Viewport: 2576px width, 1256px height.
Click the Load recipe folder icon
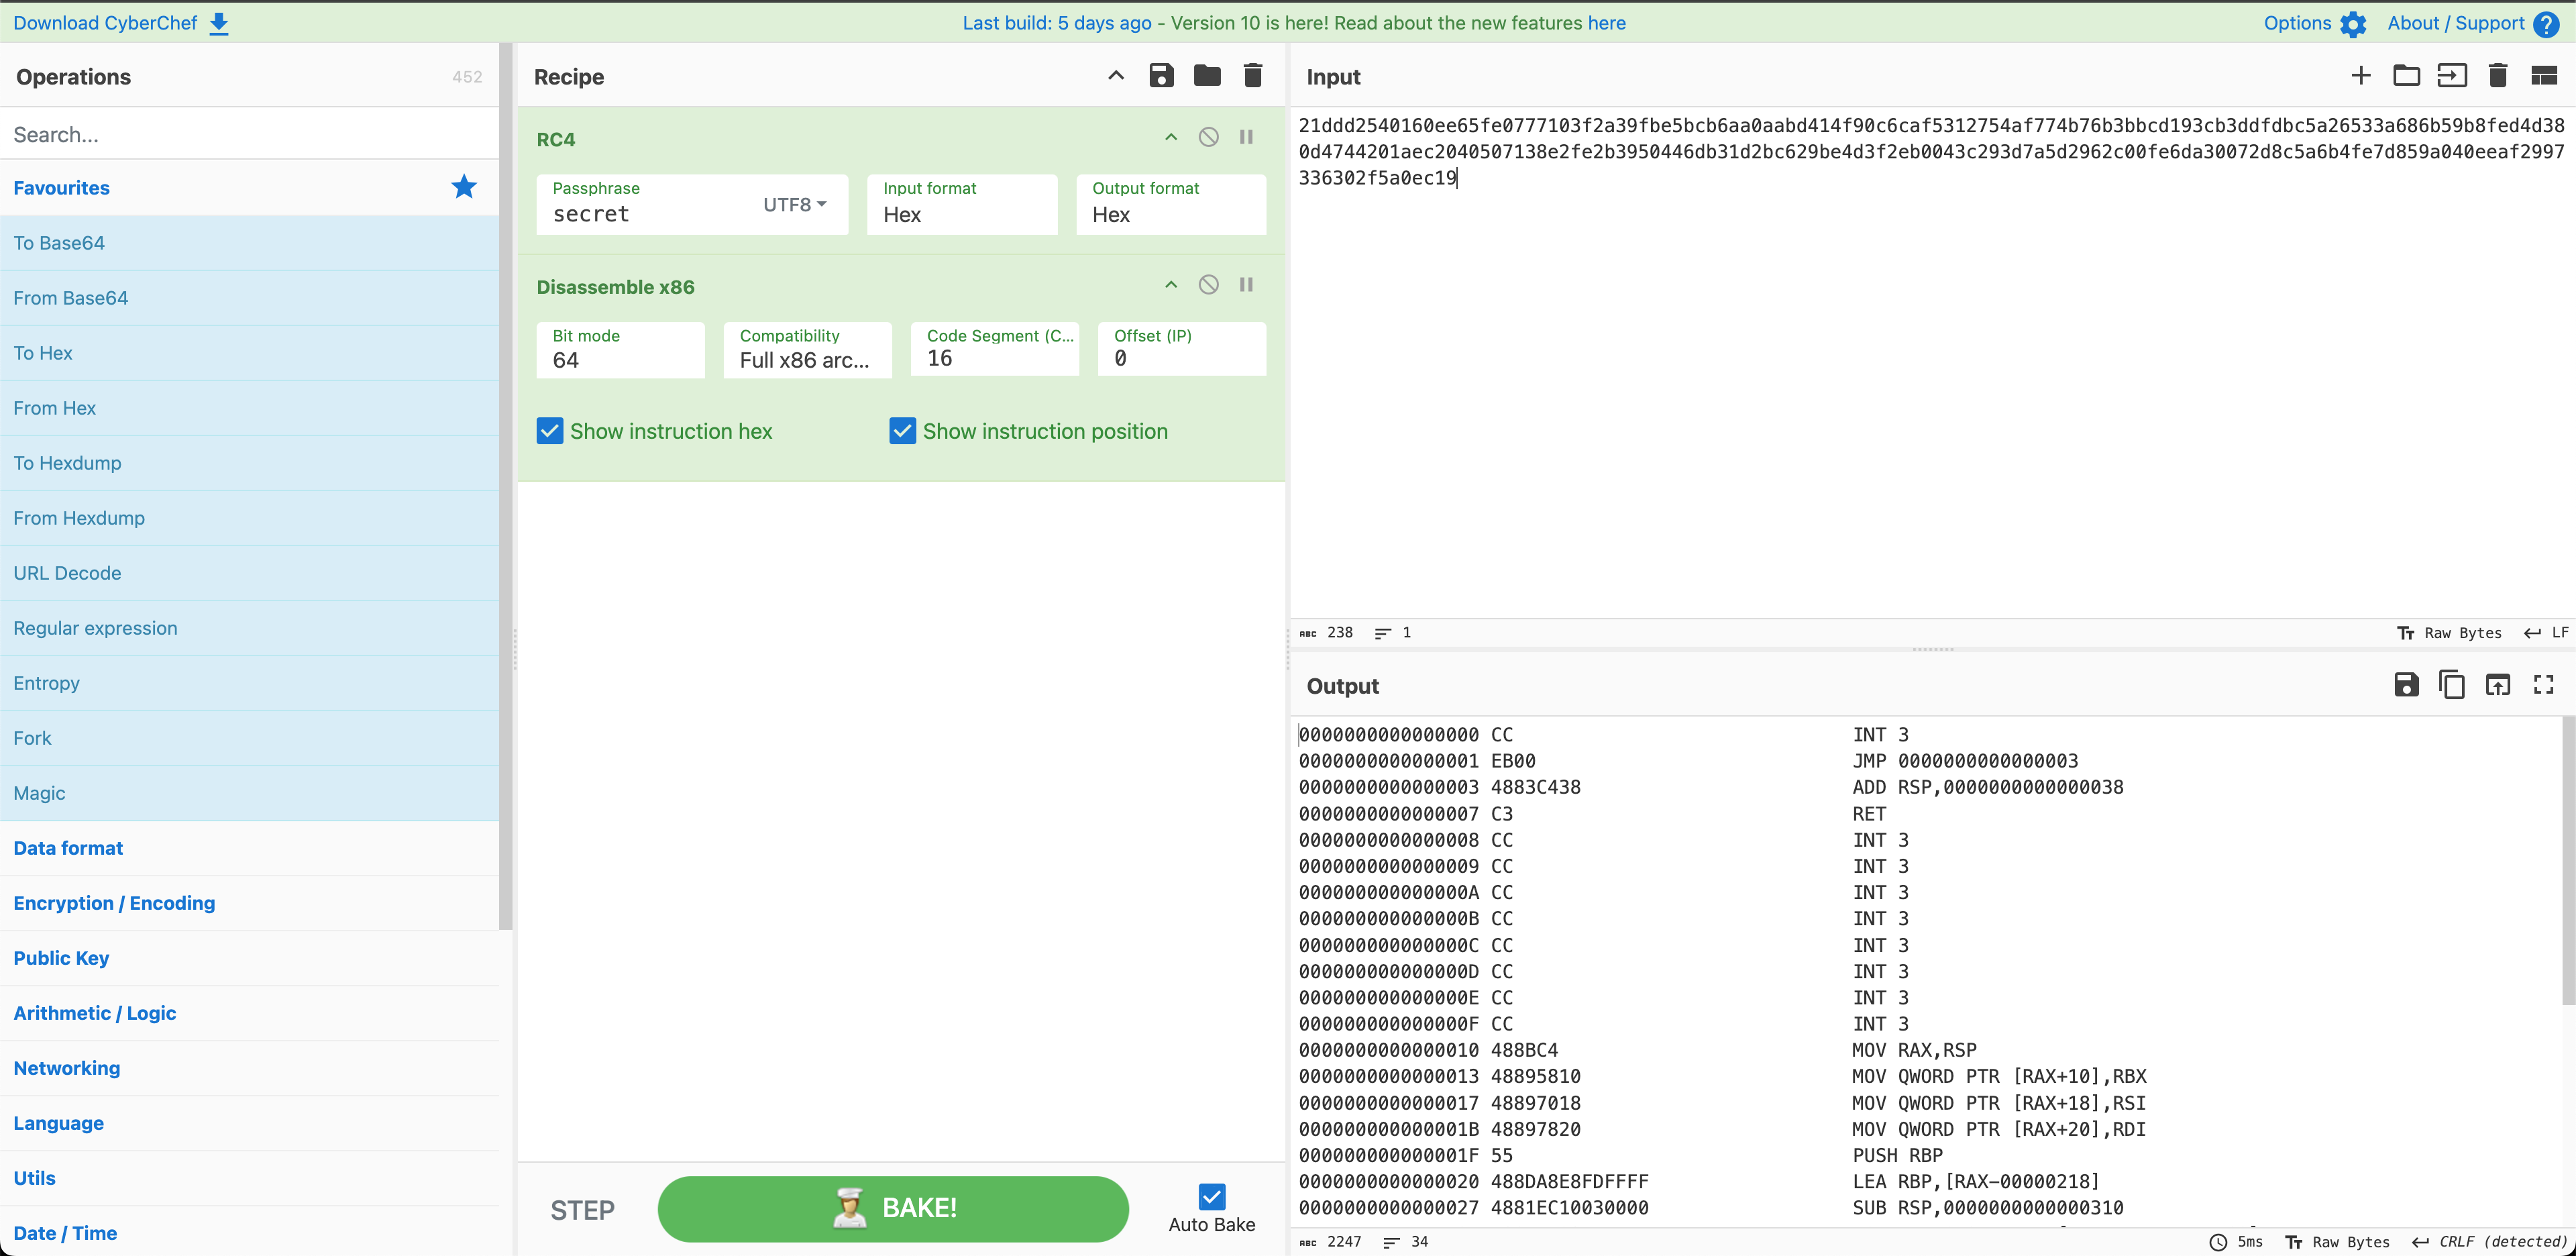[x=1207, y=76]
